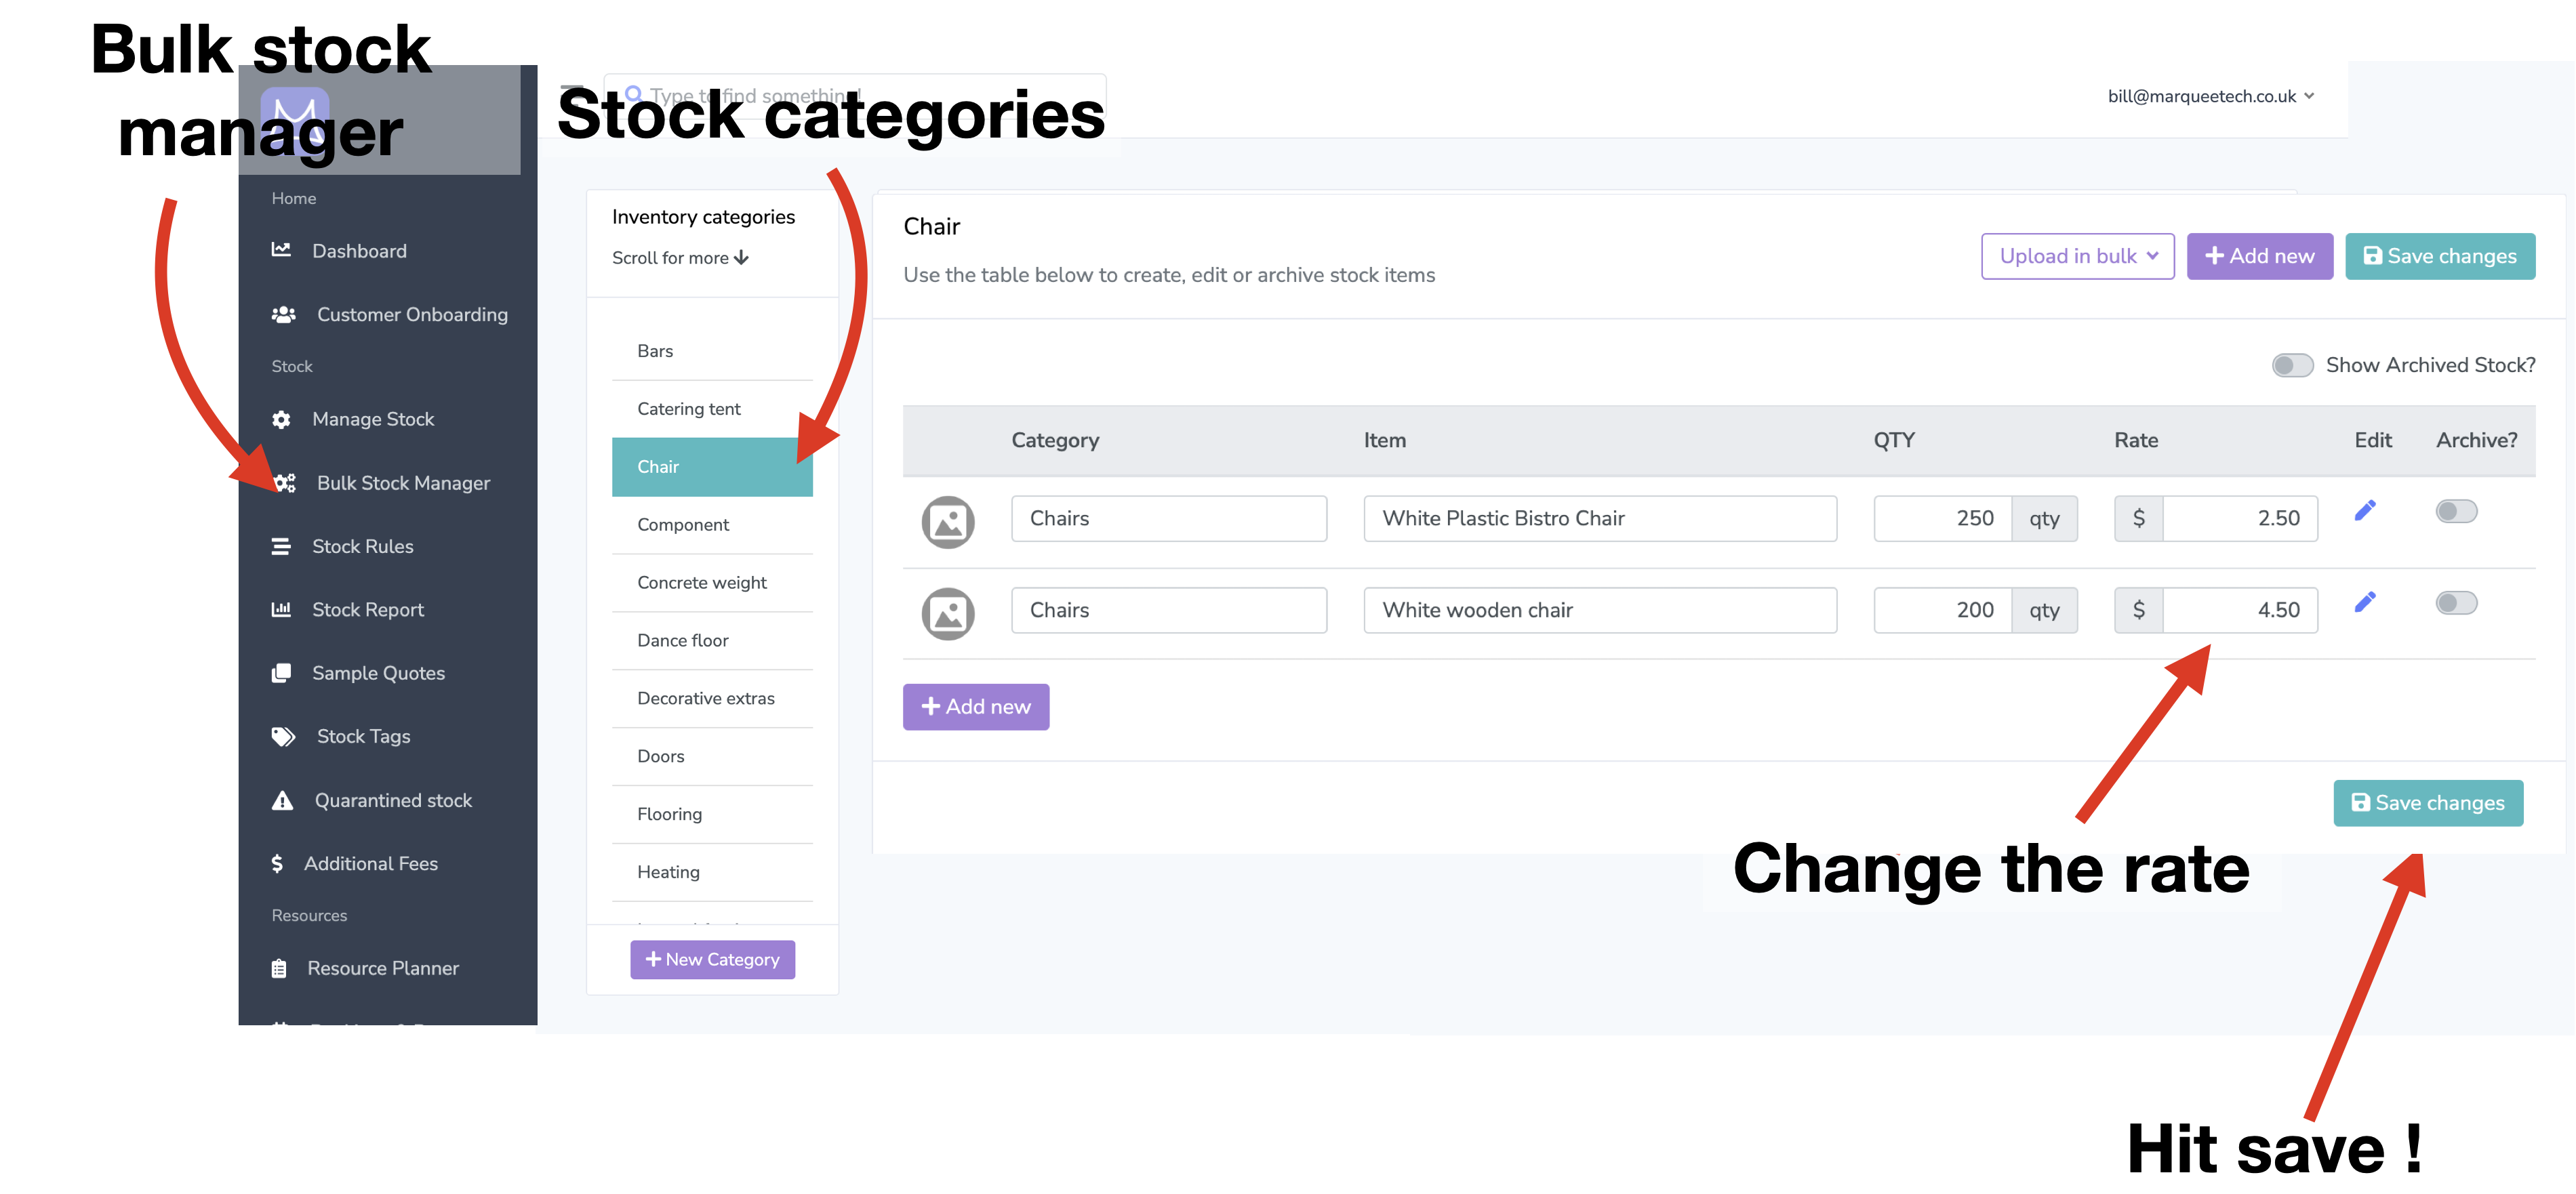The image size is (2576, 1194).
Task: Click Scroll for more arrow in categories
Action: (741, 258)
